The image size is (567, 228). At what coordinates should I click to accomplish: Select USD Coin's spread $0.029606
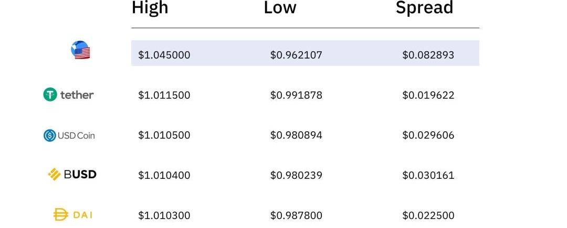tap(428, 135)
